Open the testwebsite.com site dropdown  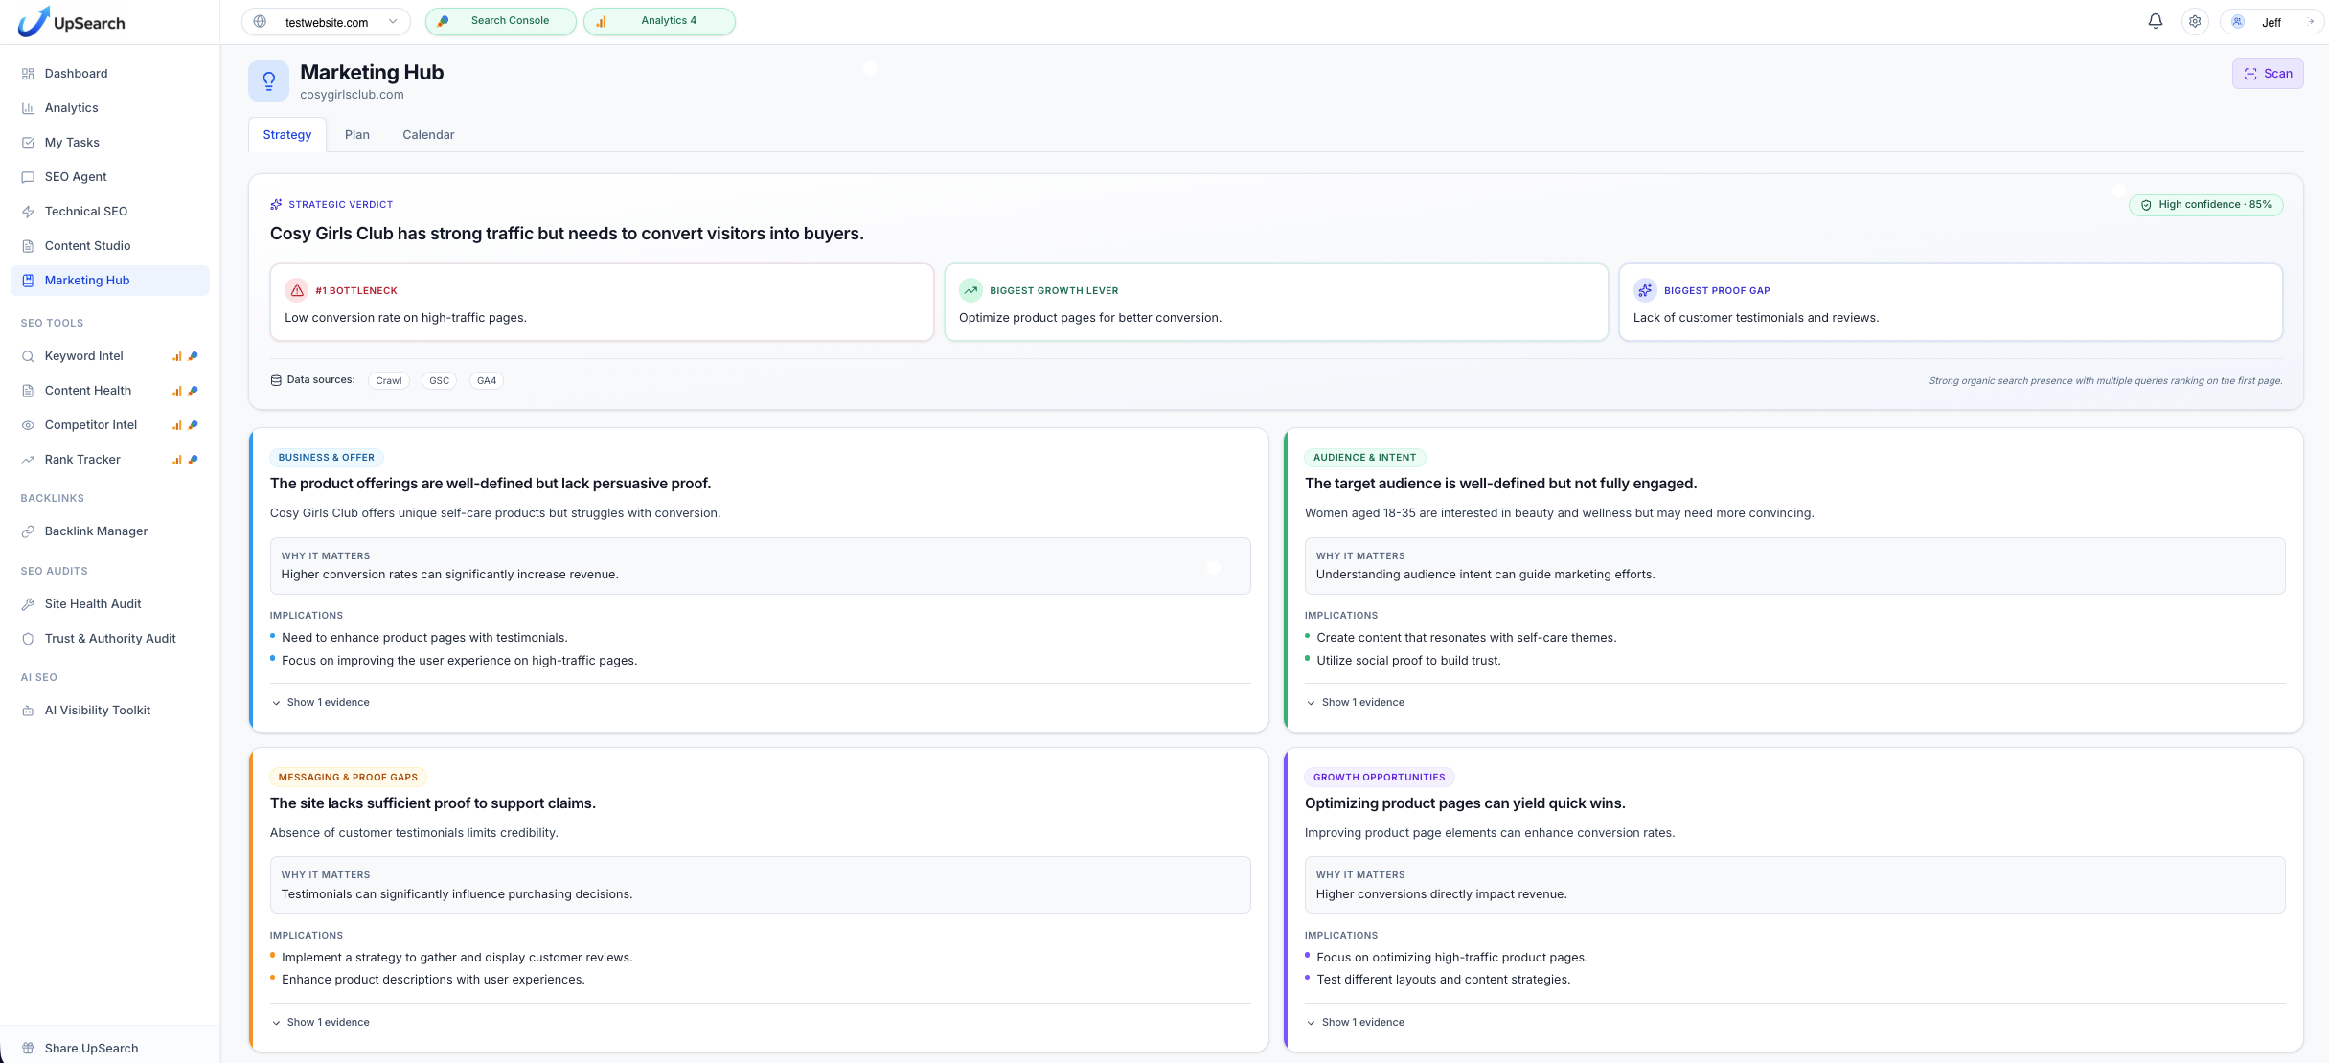pyautogui.click(x=326, y=22)
